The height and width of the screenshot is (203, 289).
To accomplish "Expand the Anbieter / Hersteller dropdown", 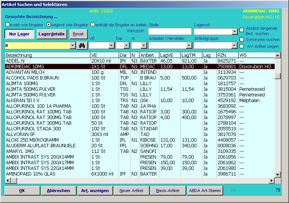I will 188,46.
